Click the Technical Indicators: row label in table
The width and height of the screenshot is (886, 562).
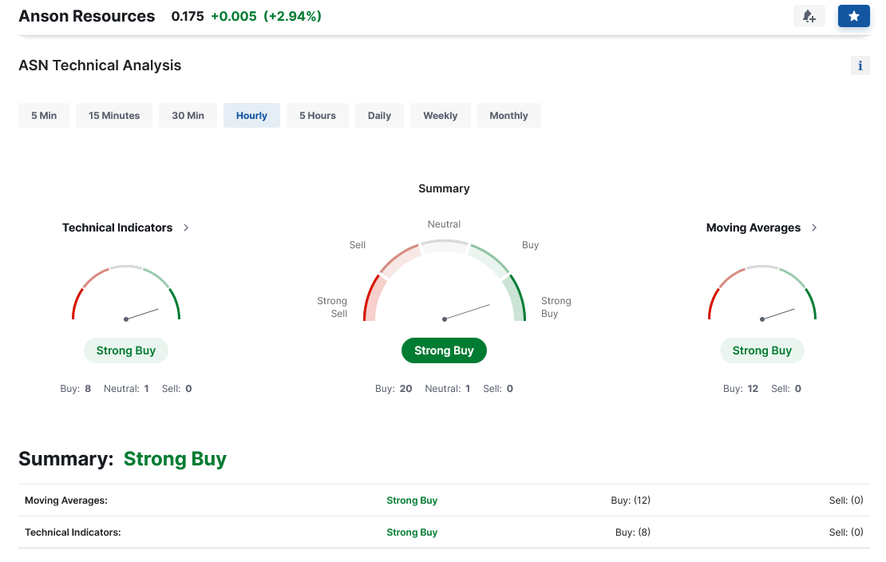tap(73, 532)
